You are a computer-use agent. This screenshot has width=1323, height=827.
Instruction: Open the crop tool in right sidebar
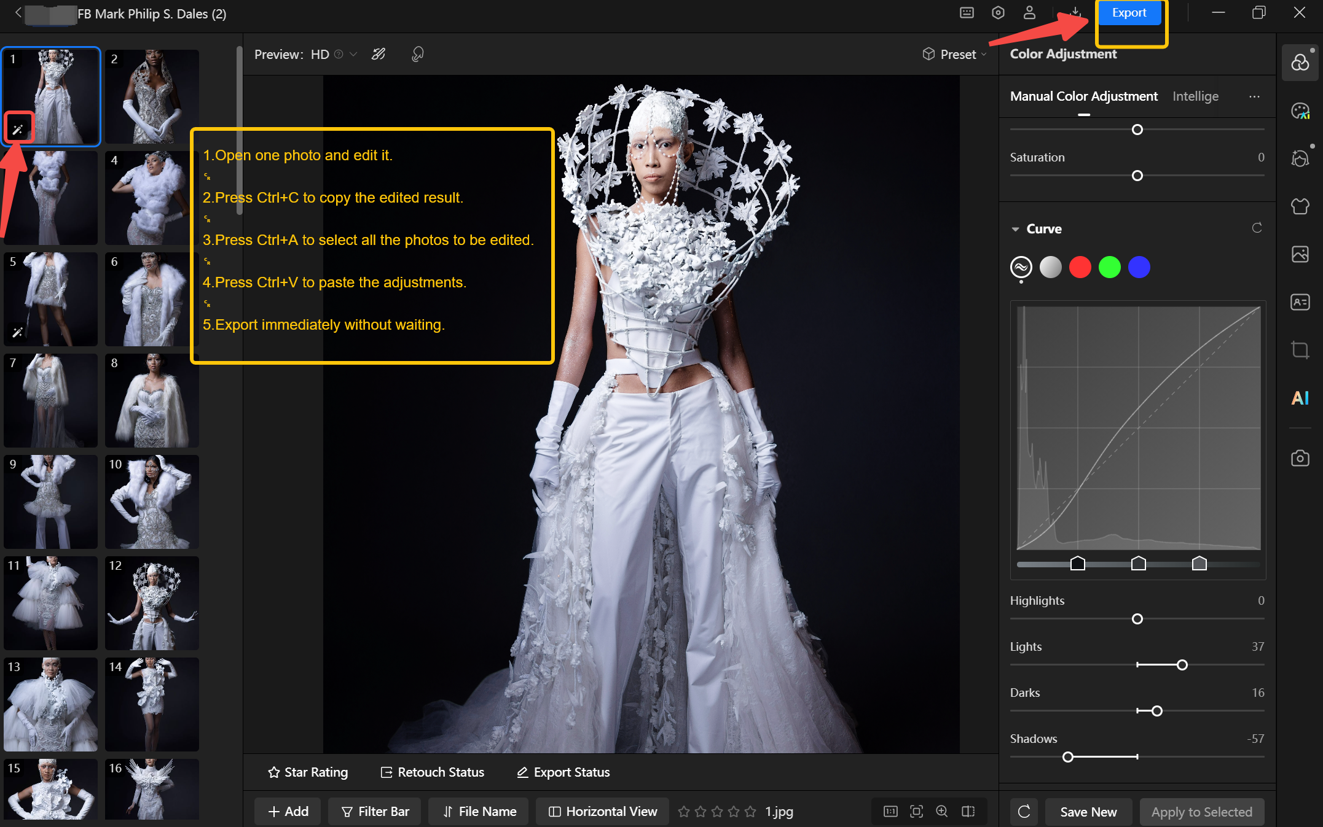tap(1300, 350)
